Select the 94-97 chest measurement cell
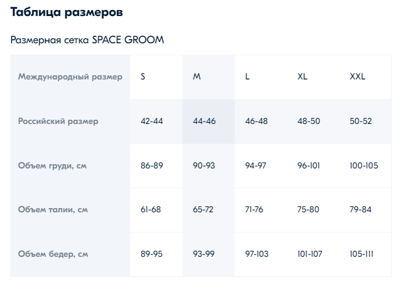Viewport: 402px width, 290px height. pyautogui.click(x=256, y=166)
